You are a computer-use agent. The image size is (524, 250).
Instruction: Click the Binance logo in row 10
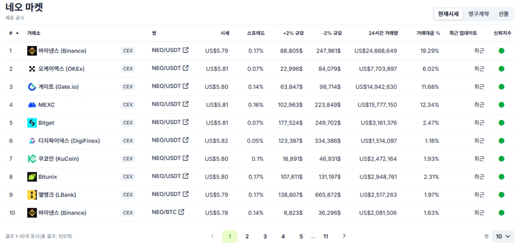(32, 213)
